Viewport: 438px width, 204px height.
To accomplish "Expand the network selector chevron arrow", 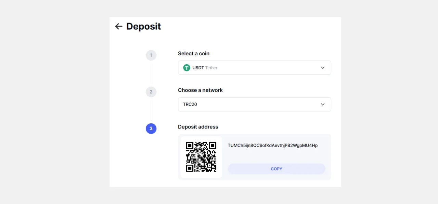I will pos(323,104).
